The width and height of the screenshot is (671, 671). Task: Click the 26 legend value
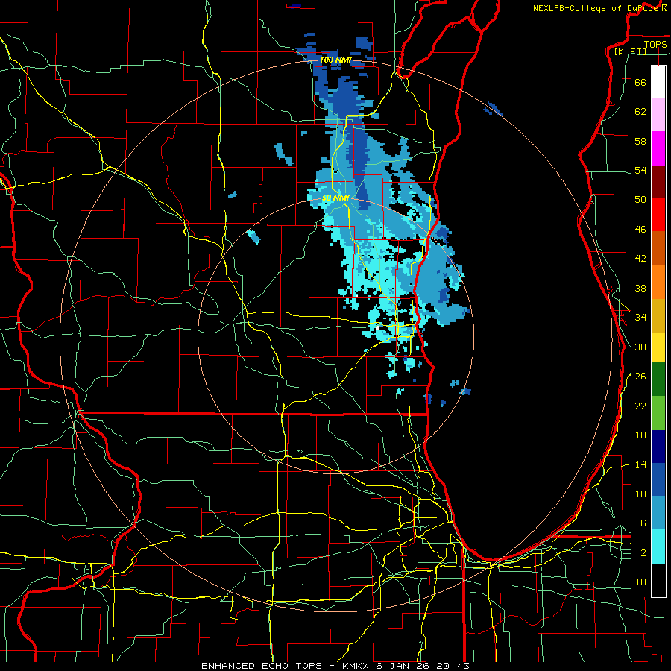click(x=640, y=377)
